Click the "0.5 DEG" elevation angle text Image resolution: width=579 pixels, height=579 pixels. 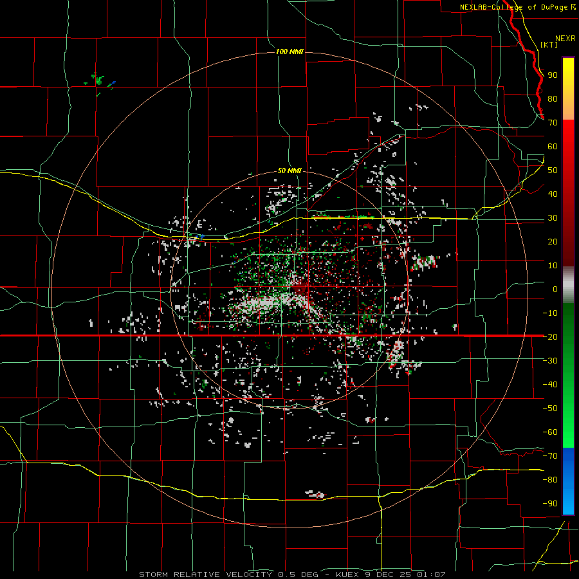pos(299,574)
